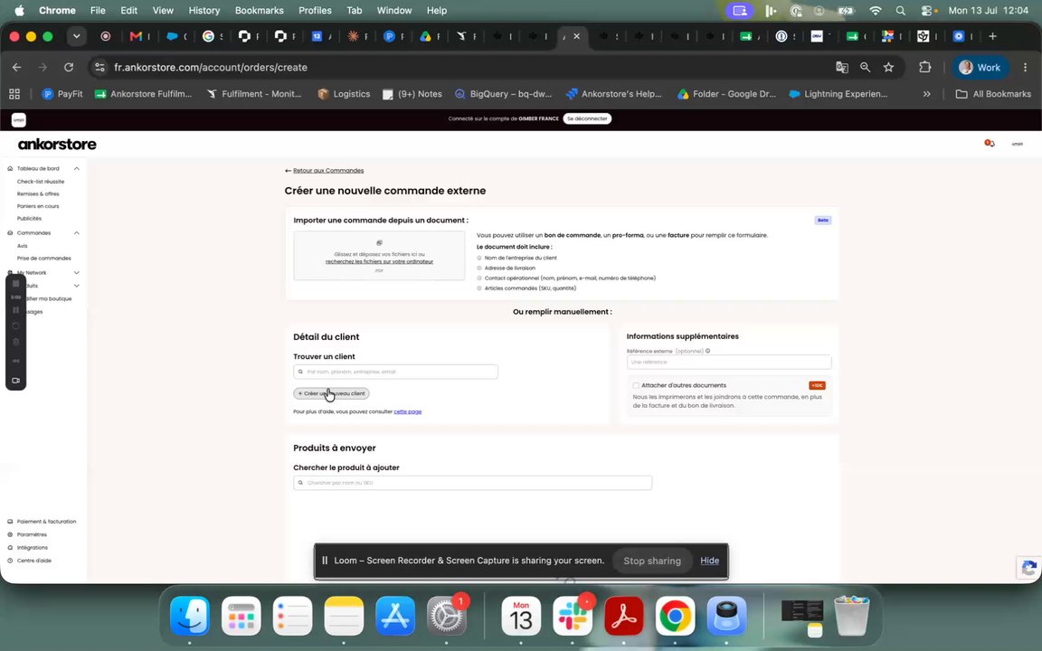Image resolution: width=1042 pixels, height=651 pixels.
Task: Click the Loom camera icon in side recorder
Action: [x=16, y=381]
